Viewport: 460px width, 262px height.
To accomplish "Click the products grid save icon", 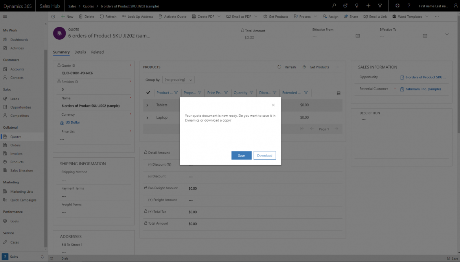I will pyautogui.click(x=338, y=93).
